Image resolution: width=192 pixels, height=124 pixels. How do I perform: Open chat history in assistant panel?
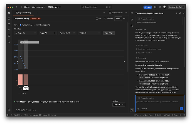(x=180, y=13)
